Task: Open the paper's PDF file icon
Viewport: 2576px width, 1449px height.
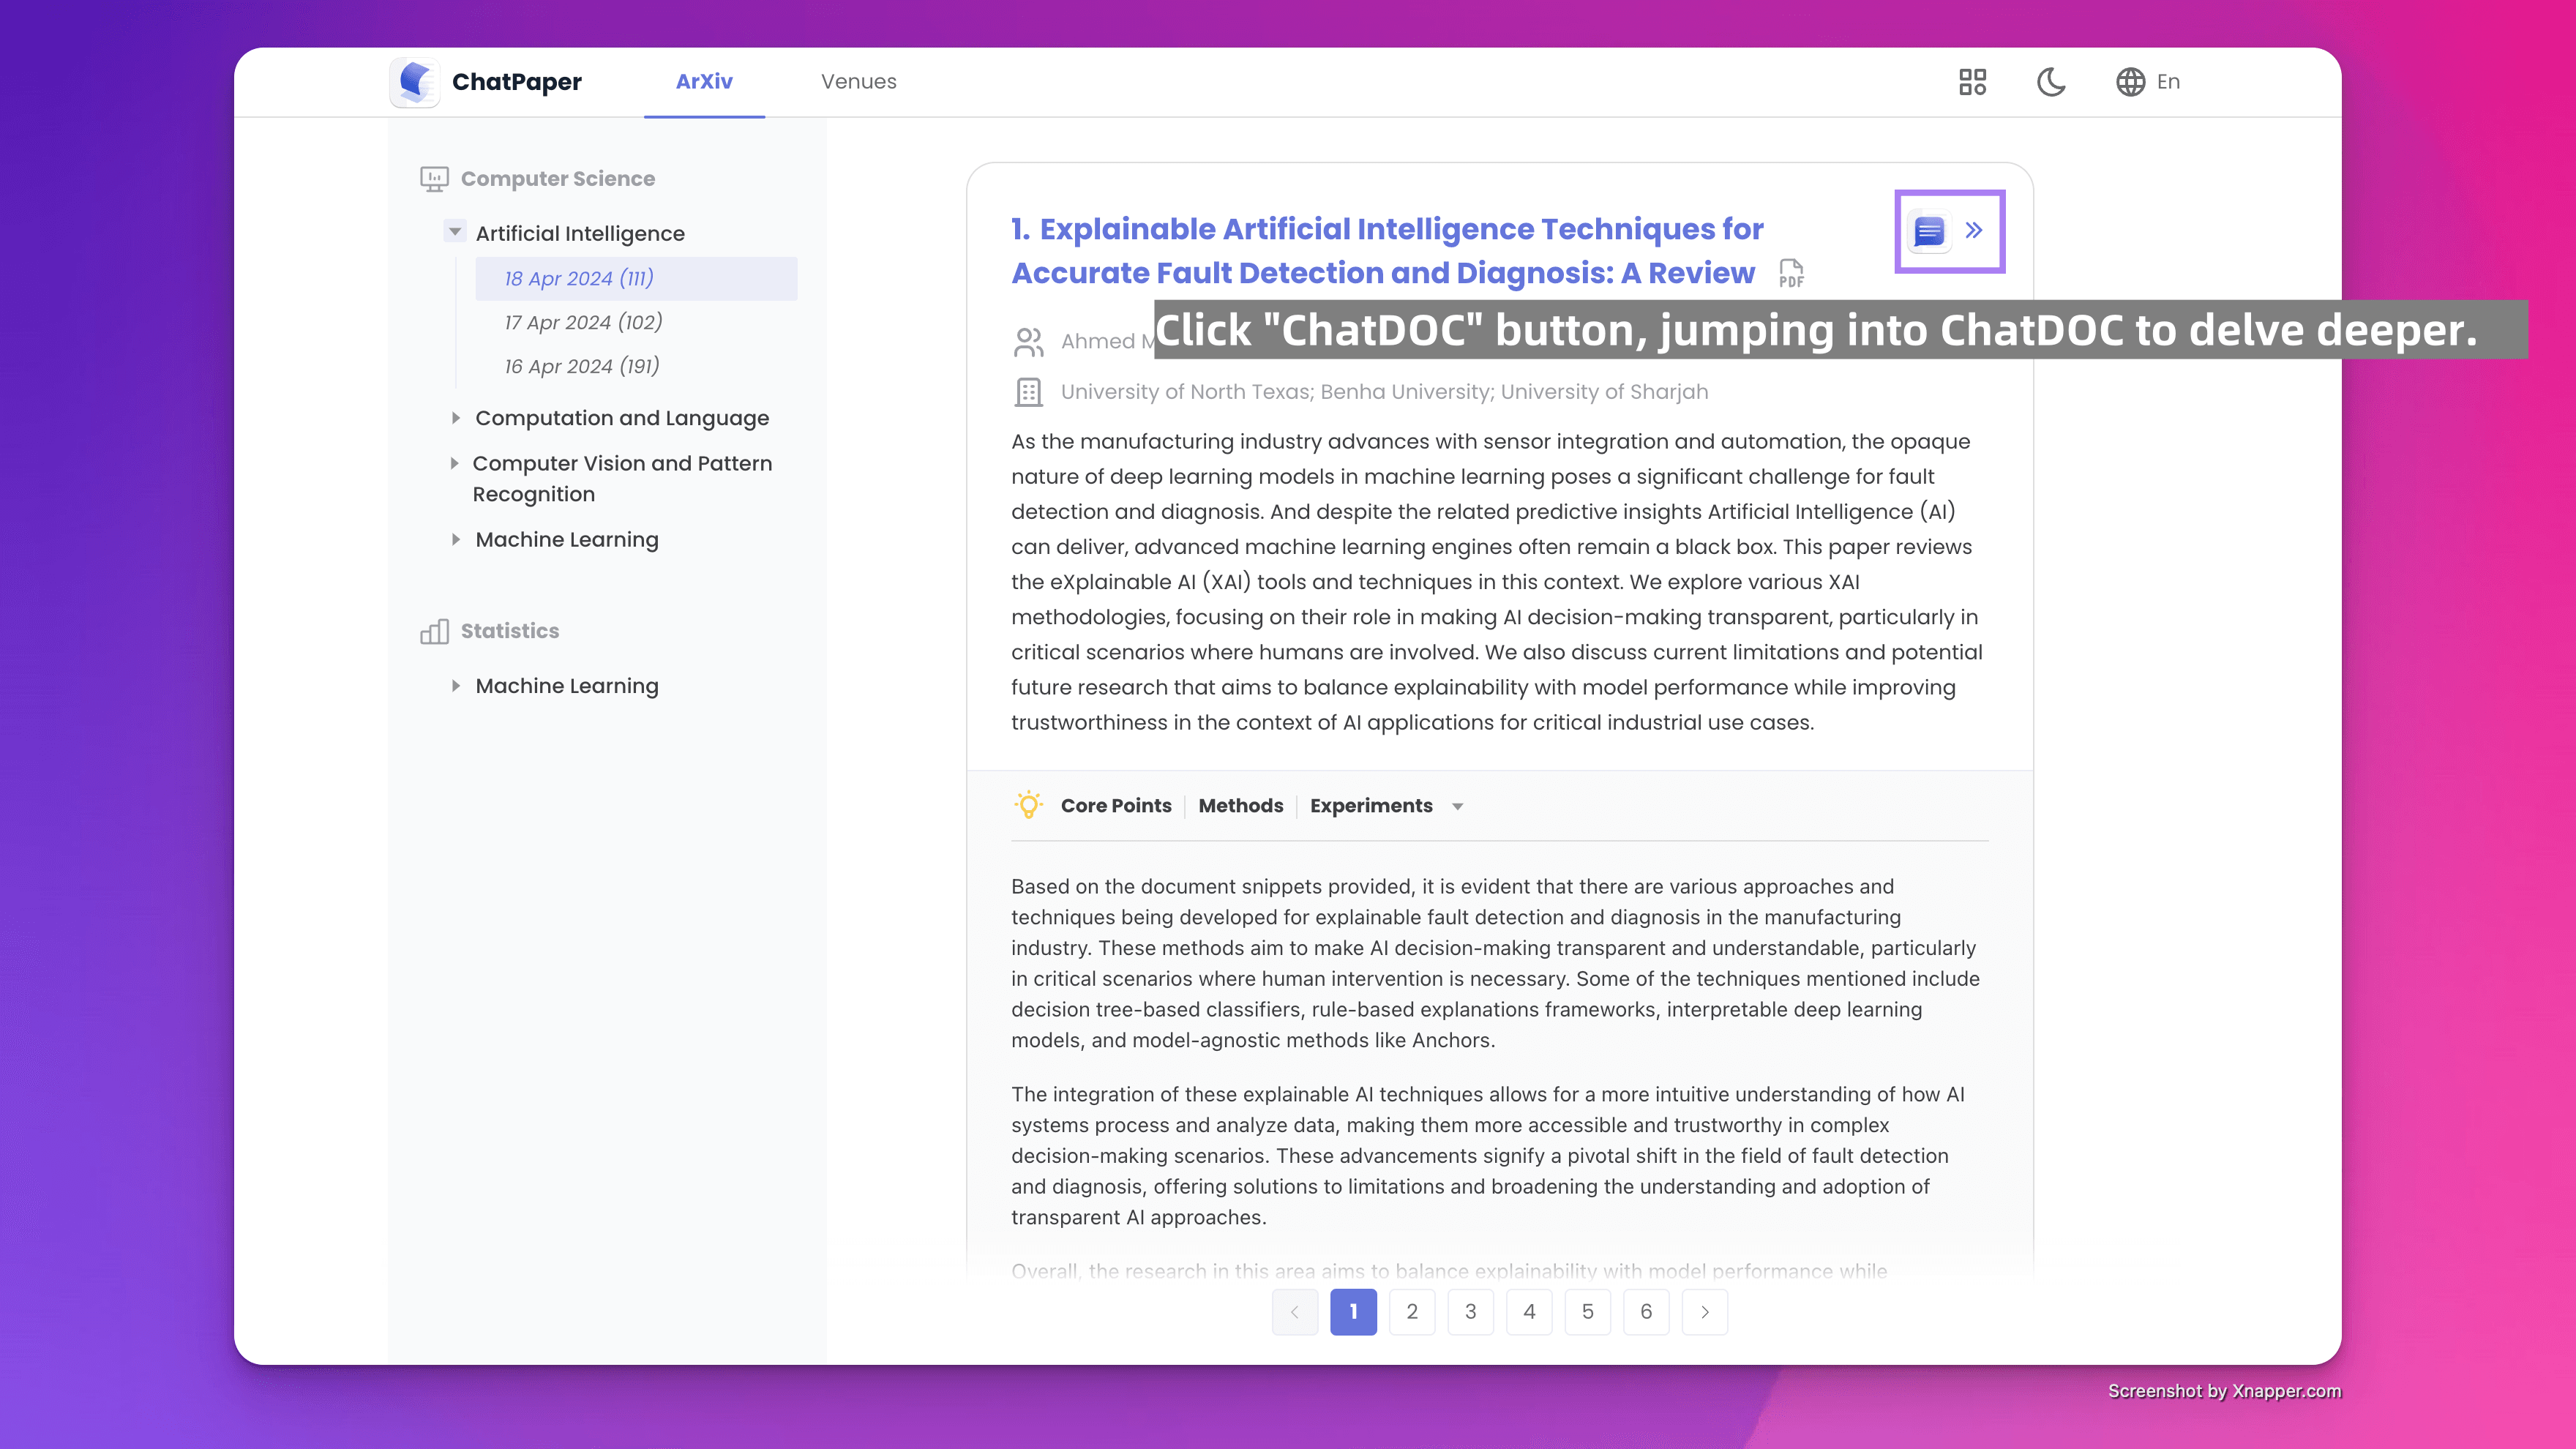Action: 1791,273
